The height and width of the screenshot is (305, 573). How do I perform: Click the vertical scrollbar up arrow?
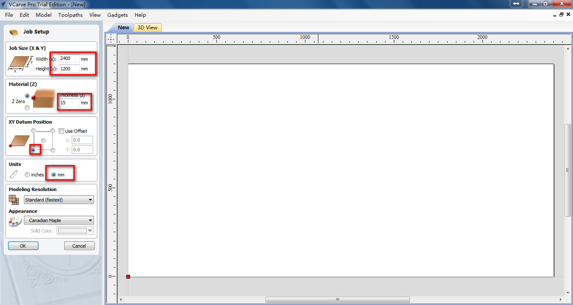[x=568, y=48]
